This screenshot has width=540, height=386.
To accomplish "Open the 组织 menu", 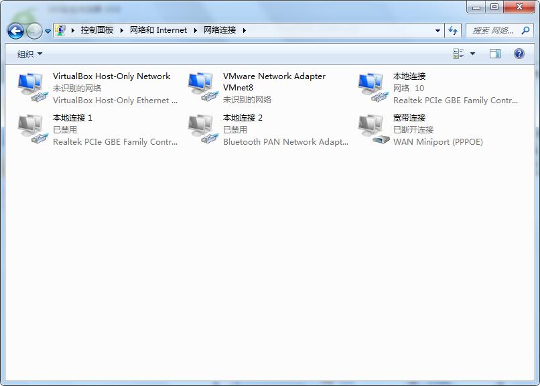I will click(x=29, y=54).
